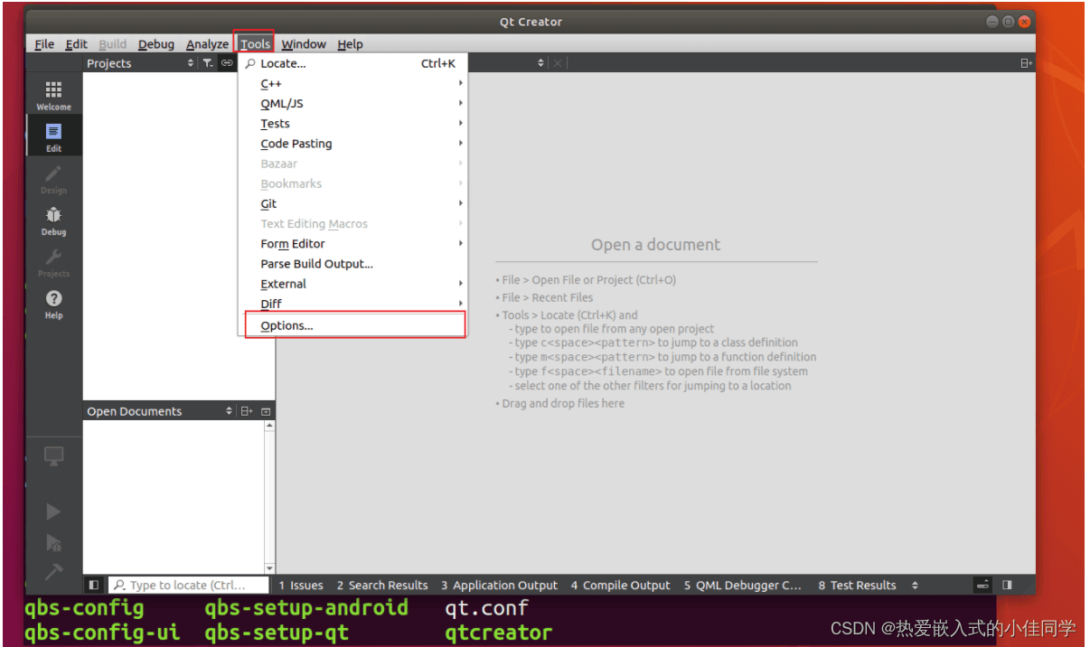Open the Help menu in menu bar

click(x=350, y=44)
